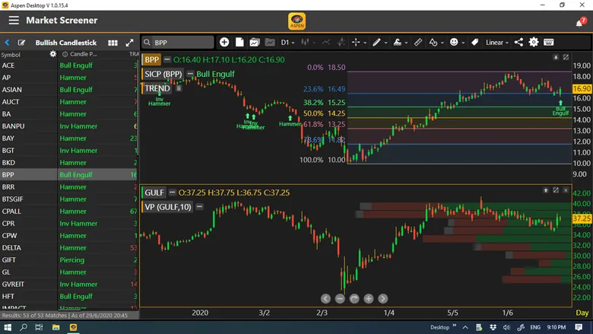Click the TREND indicator label
The height and width of the screenshot is (334, 593).
(x=157, y=88)
